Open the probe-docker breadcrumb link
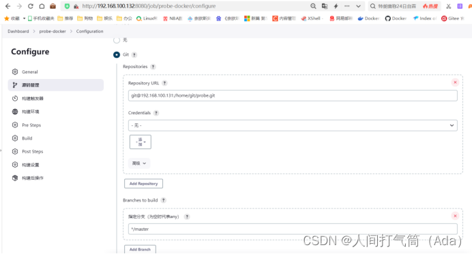Viewport: 472px width, 254px height. pos(53,31)
